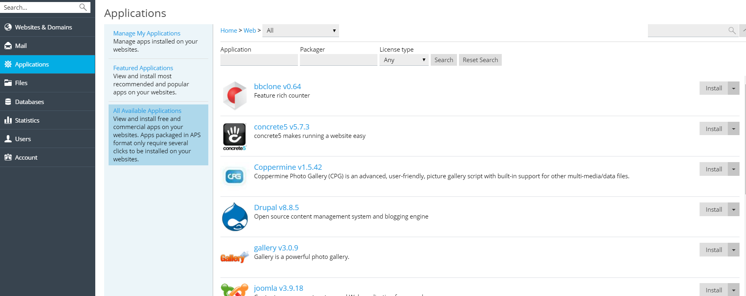Open the gallery v3.0.9 title link
Viewport: 746px width, 296px height.
point(276,248)
